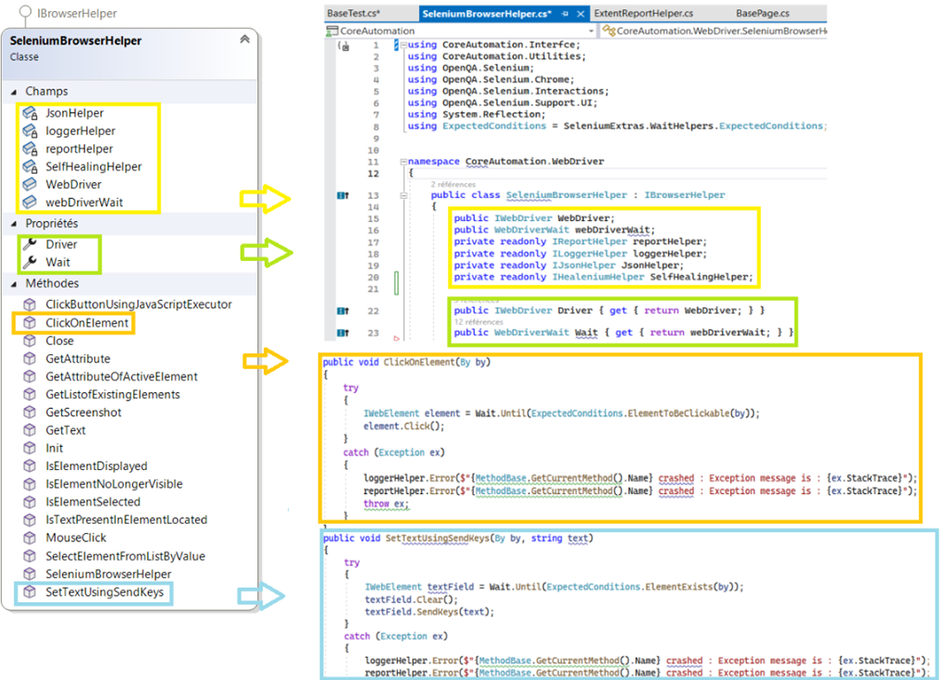Click the wrench icon beside Wait property
944x680 pixels.
coord(29,260)
